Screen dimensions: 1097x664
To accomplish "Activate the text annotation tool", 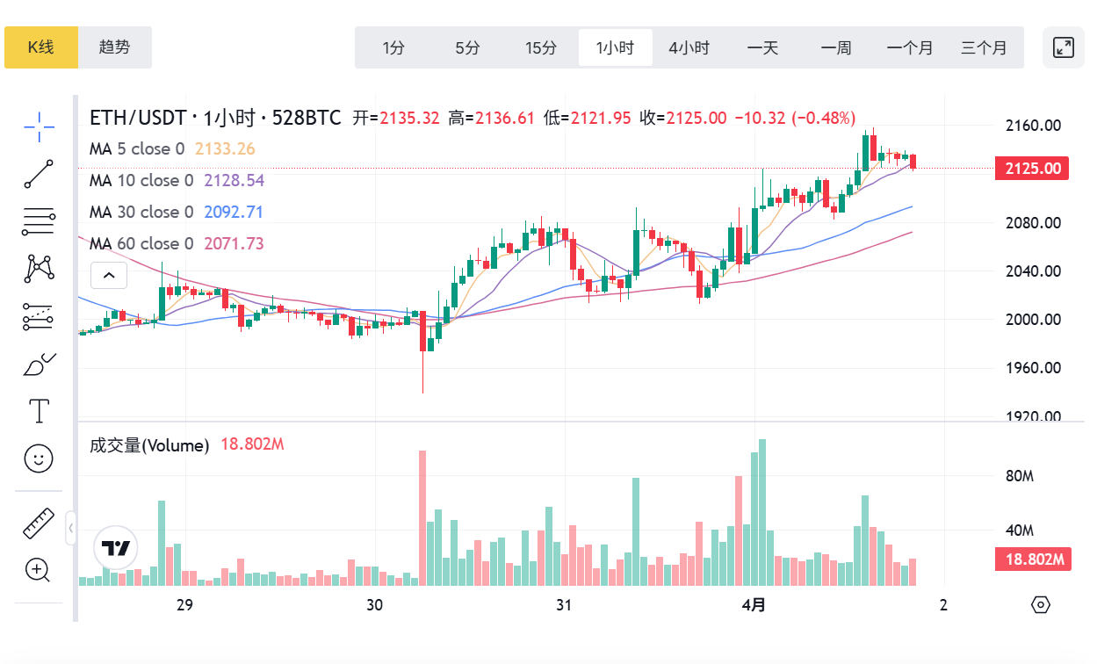I will [39, 410].
